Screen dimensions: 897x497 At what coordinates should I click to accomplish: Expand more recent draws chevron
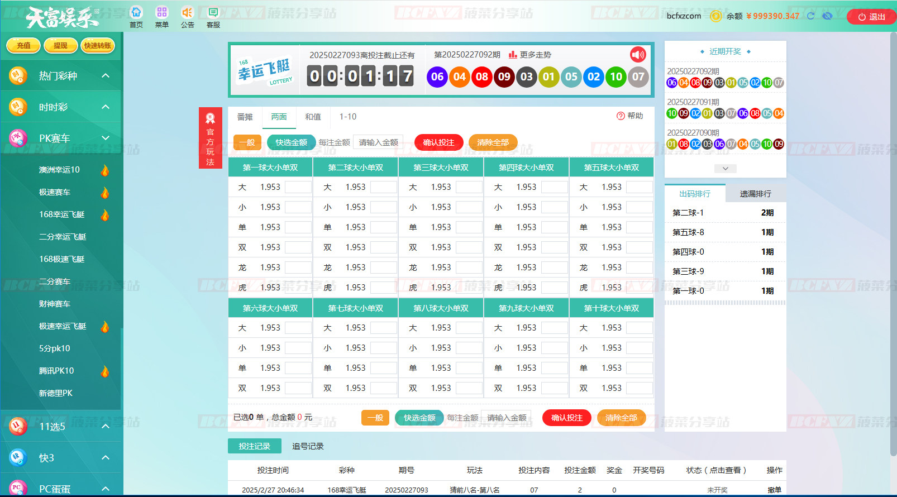click(725, 169)
